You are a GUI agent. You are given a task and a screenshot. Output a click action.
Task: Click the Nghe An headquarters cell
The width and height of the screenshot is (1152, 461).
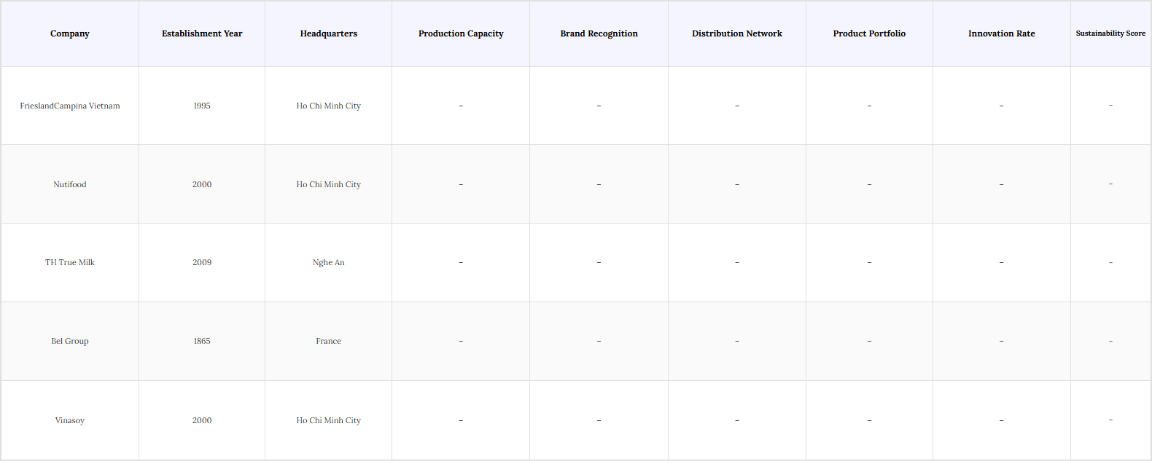[328, 262]
